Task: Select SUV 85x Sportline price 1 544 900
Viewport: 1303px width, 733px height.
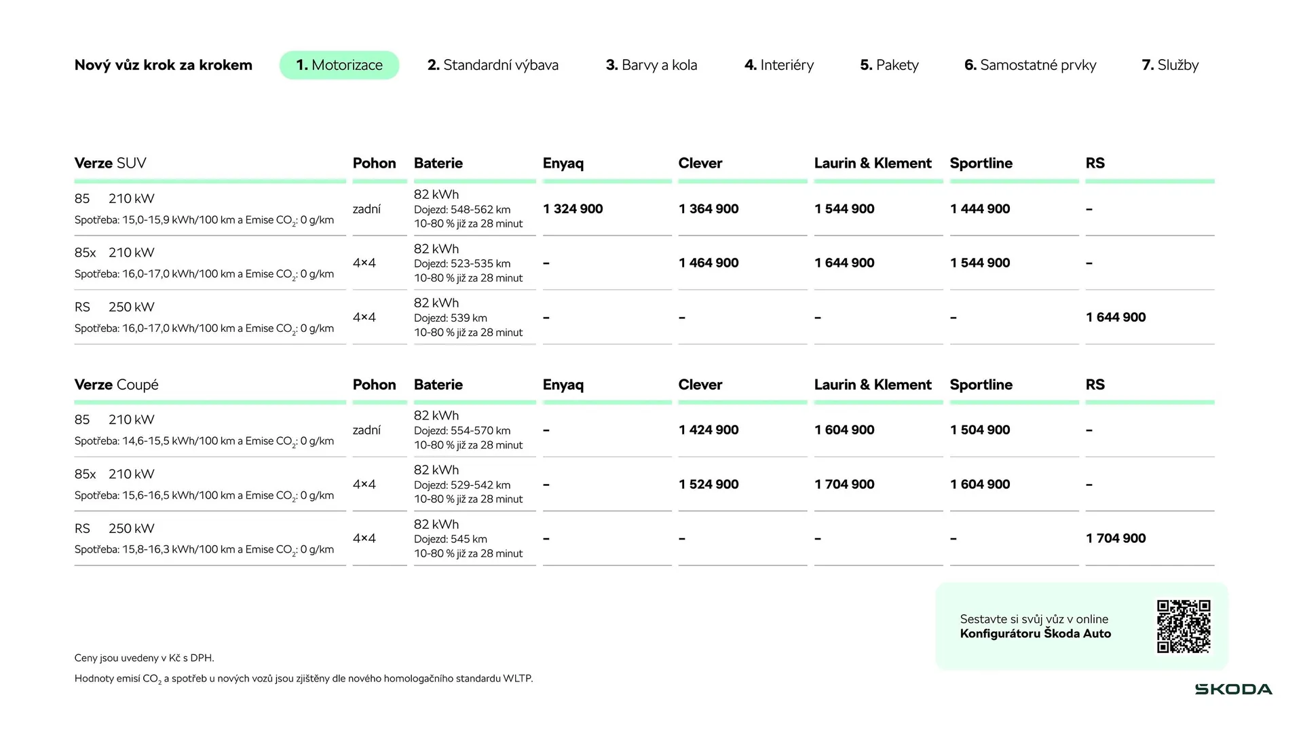Action: click(x=980, y=263)
